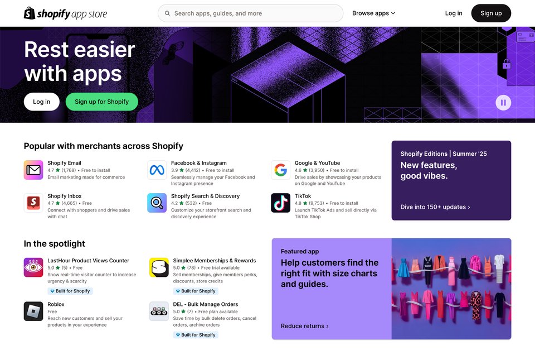Click the white Log in banner button

(x=42, y=102)
